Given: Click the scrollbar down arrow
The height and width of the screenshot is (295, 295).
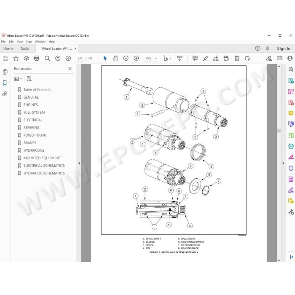Looking at the screenshot, I should coord(279,260).
